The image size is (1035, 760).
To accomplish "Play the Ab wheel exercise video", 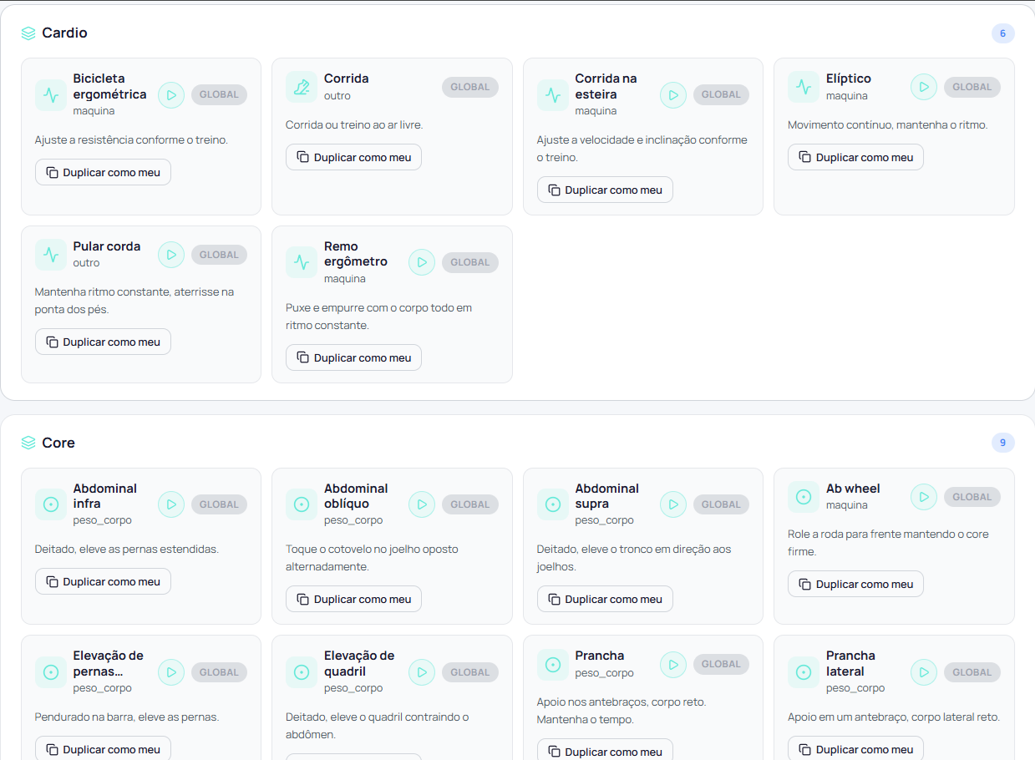I will coord(924,497).
